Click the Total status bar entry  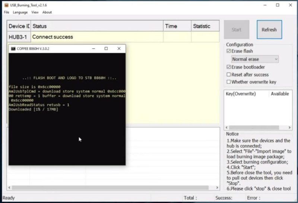pyautogui.click(x=190, y=198)
